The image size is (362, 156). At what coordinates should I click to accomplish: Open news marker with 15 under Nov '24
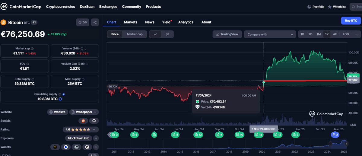pos(259,135)
